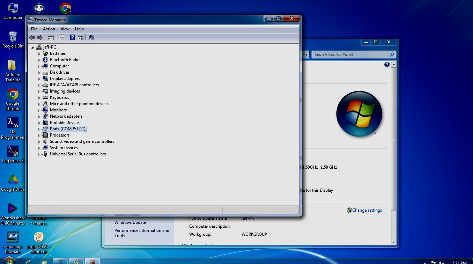Expand Universal Serial Bus controllers node
Screen dimensions: 473x264
[x=39, y=154]
